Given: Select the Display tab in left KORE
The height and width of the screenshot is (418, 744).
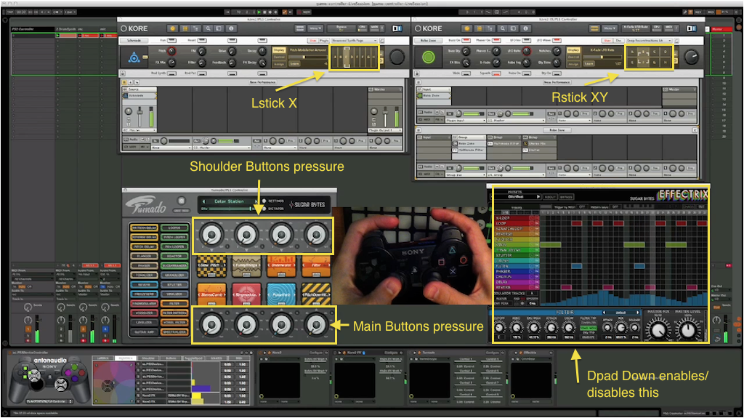Looking at the screenshot, I should (x=278, y=50).
